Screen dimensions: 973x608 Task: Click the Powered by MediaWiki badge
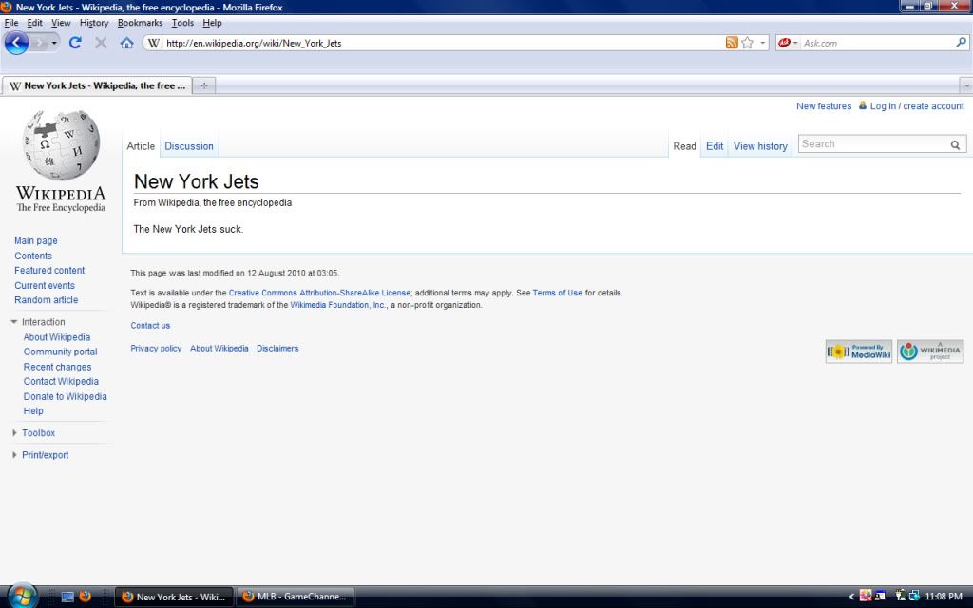tap(859, 351)
